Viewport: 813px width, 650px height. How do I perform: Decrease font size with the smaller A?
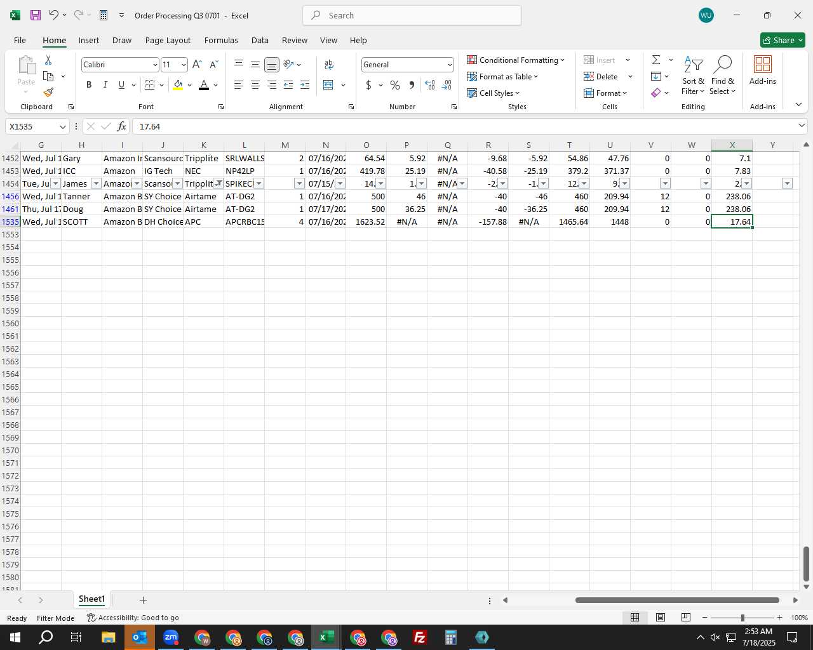213,64
